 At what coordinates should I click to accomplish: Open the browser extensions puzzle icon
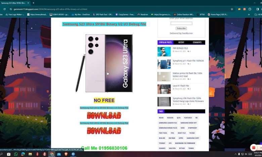pyautogui.click(x=249, y=9)
